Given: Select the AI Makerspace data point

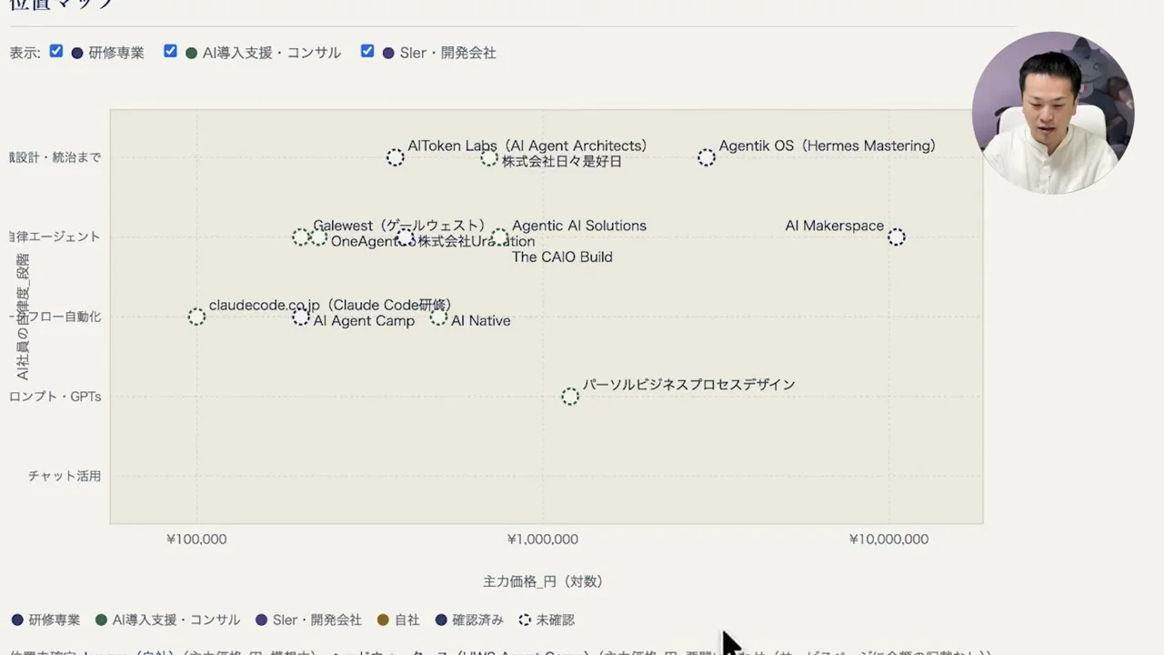Looking at the screenshot, I should pos(897,237).
